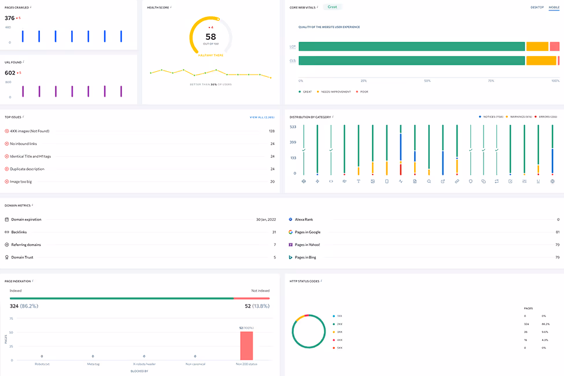
Task: Click the Yahoo logo beside Pages in Yahoo!
Action: 290,245
